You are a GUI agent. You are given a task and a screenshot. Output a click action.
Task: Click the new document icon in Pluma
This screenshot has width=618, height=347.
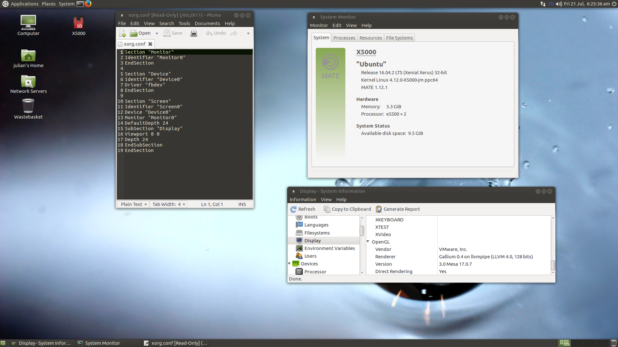point(122,33)
